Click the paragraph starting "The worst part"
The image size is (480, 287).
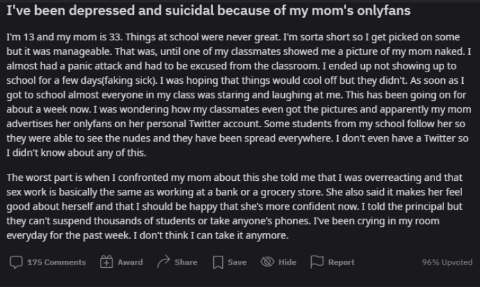(235, 206)
